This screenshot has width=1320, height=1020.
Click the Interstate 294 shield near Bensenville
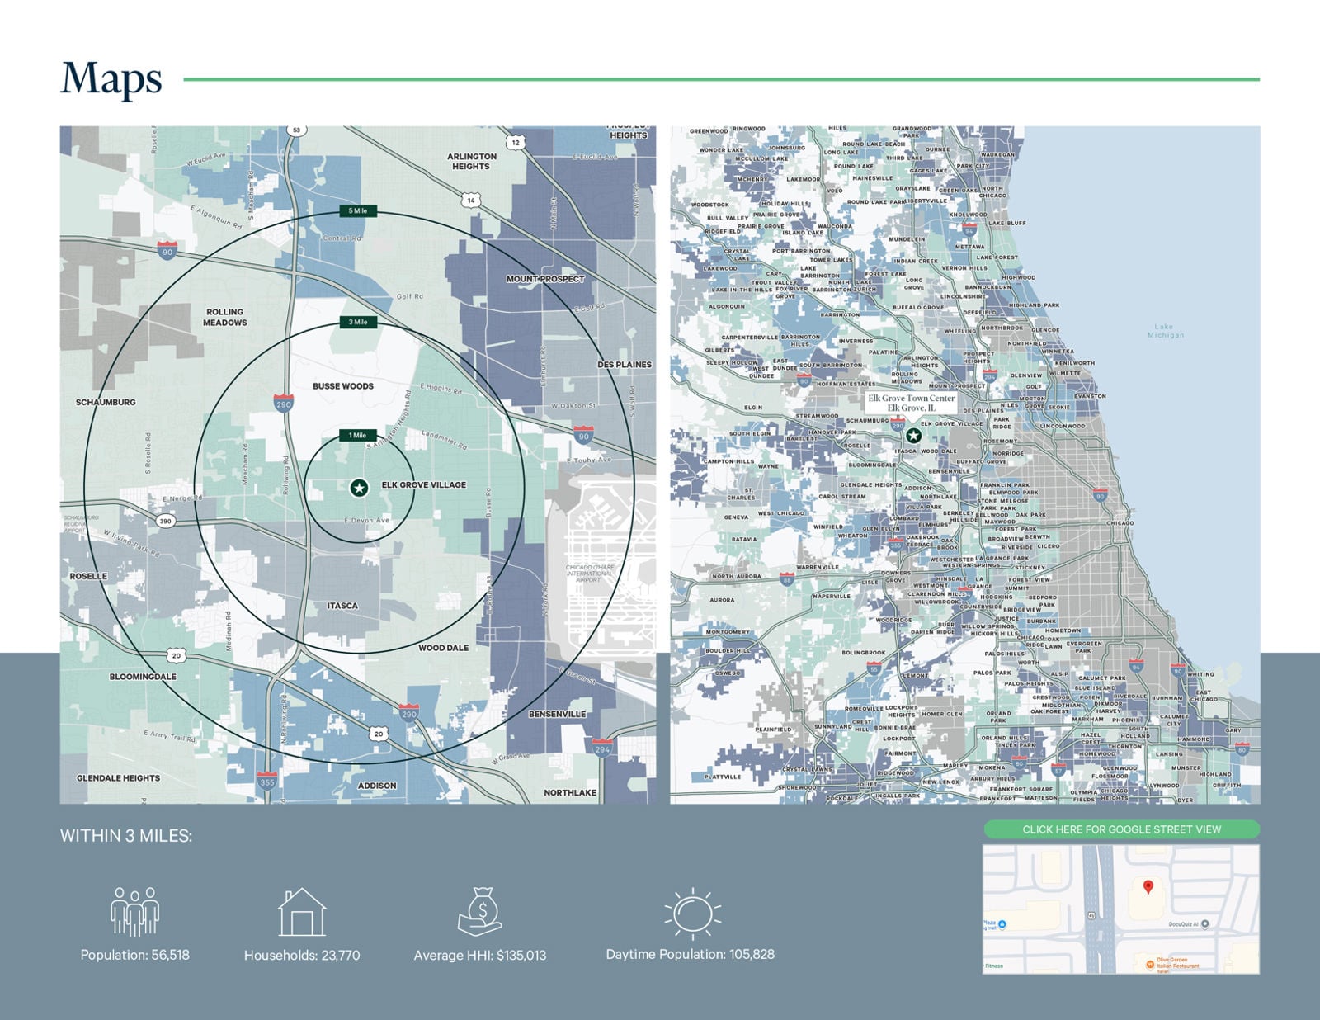[603, 748]
